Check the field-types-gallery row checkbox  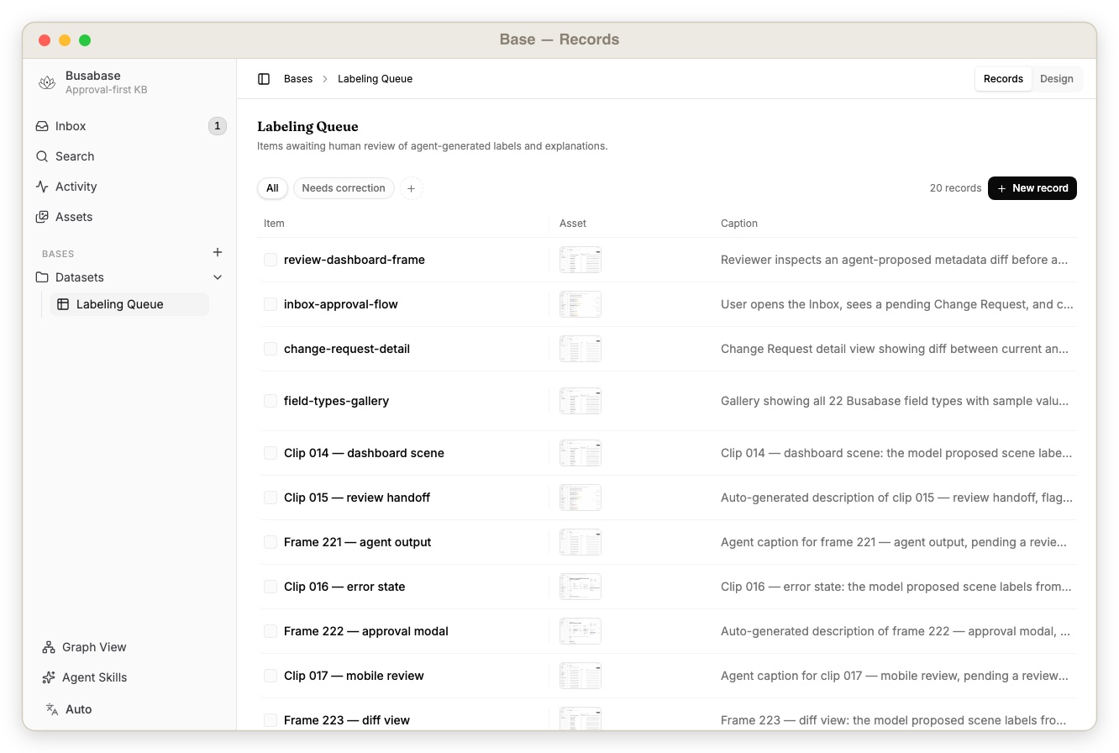271,401
